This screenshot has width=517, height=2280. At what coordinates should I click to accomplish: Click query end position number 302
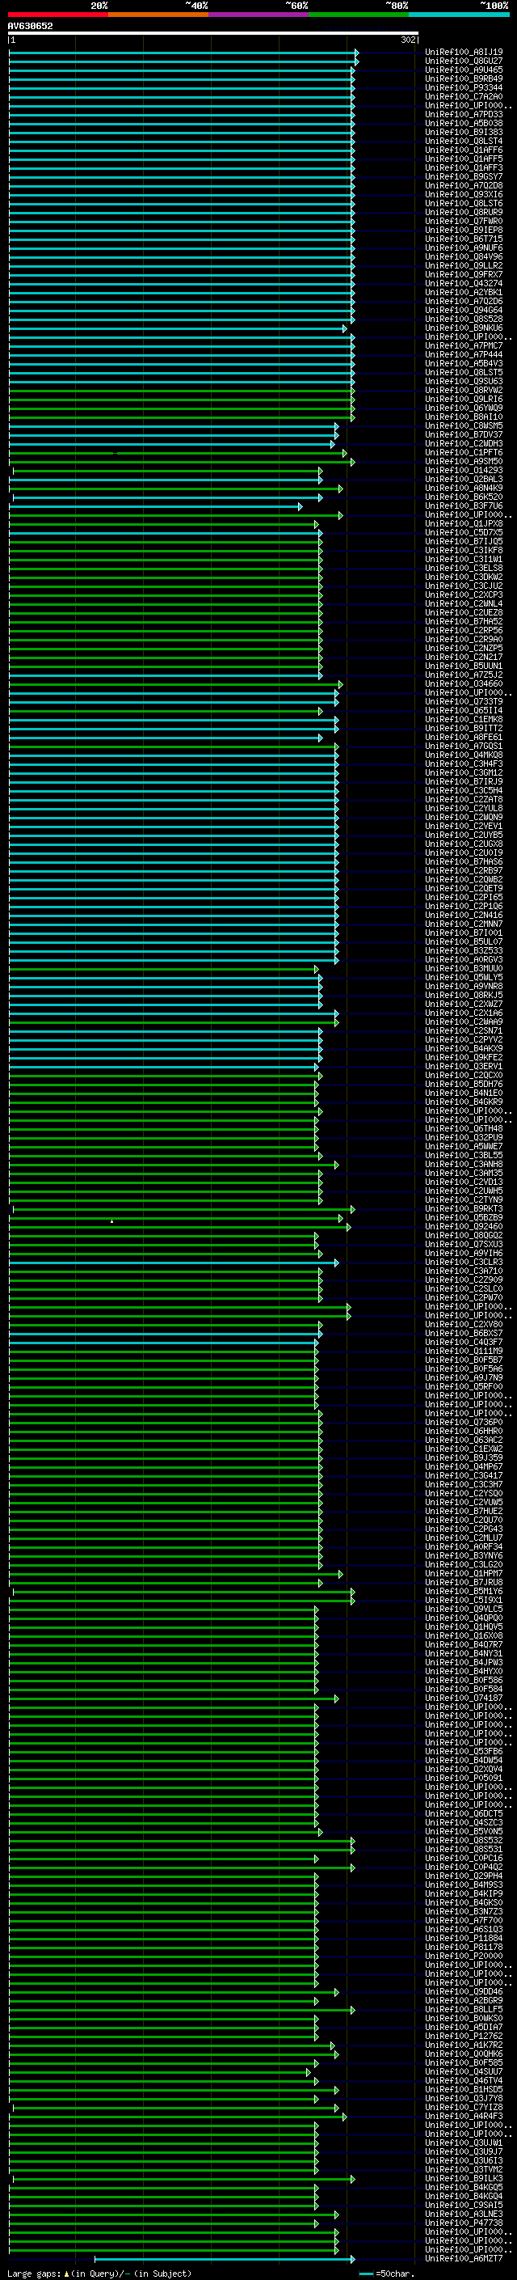tap(408, 40)
